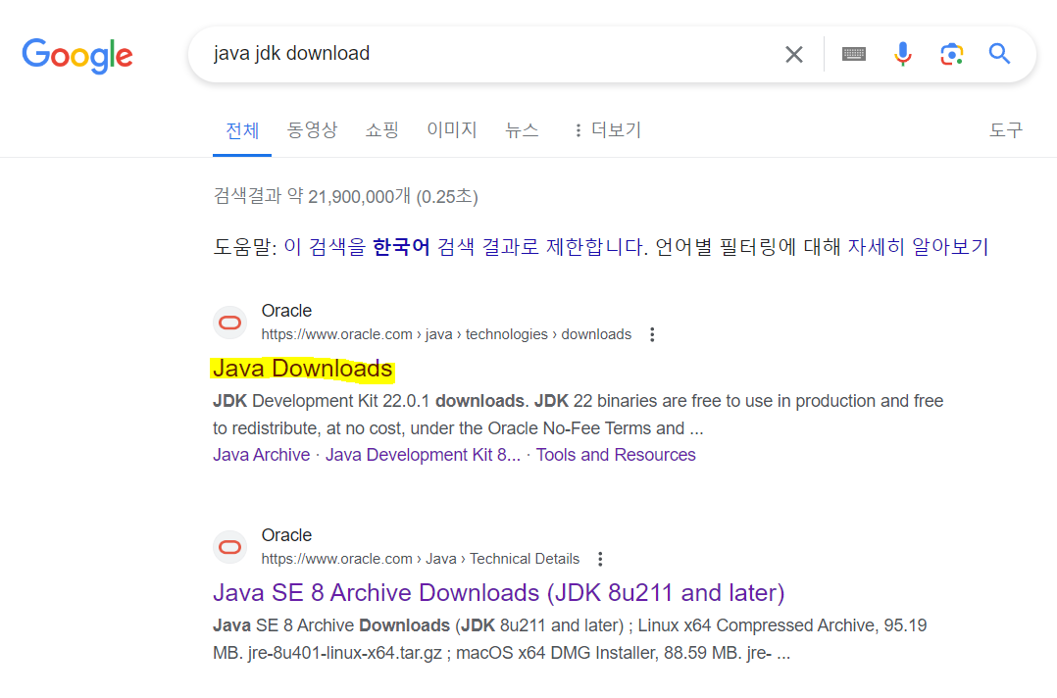Click the blue magnifier search icon
This screenshot has height=698, width=1057.
click(x=999, y=54)
